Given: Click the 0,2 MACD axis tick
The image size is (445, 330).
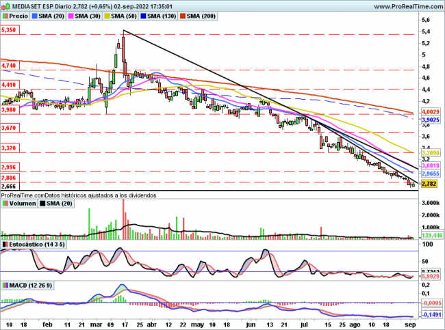Looking at the screenshot, I should pos(426,284).
